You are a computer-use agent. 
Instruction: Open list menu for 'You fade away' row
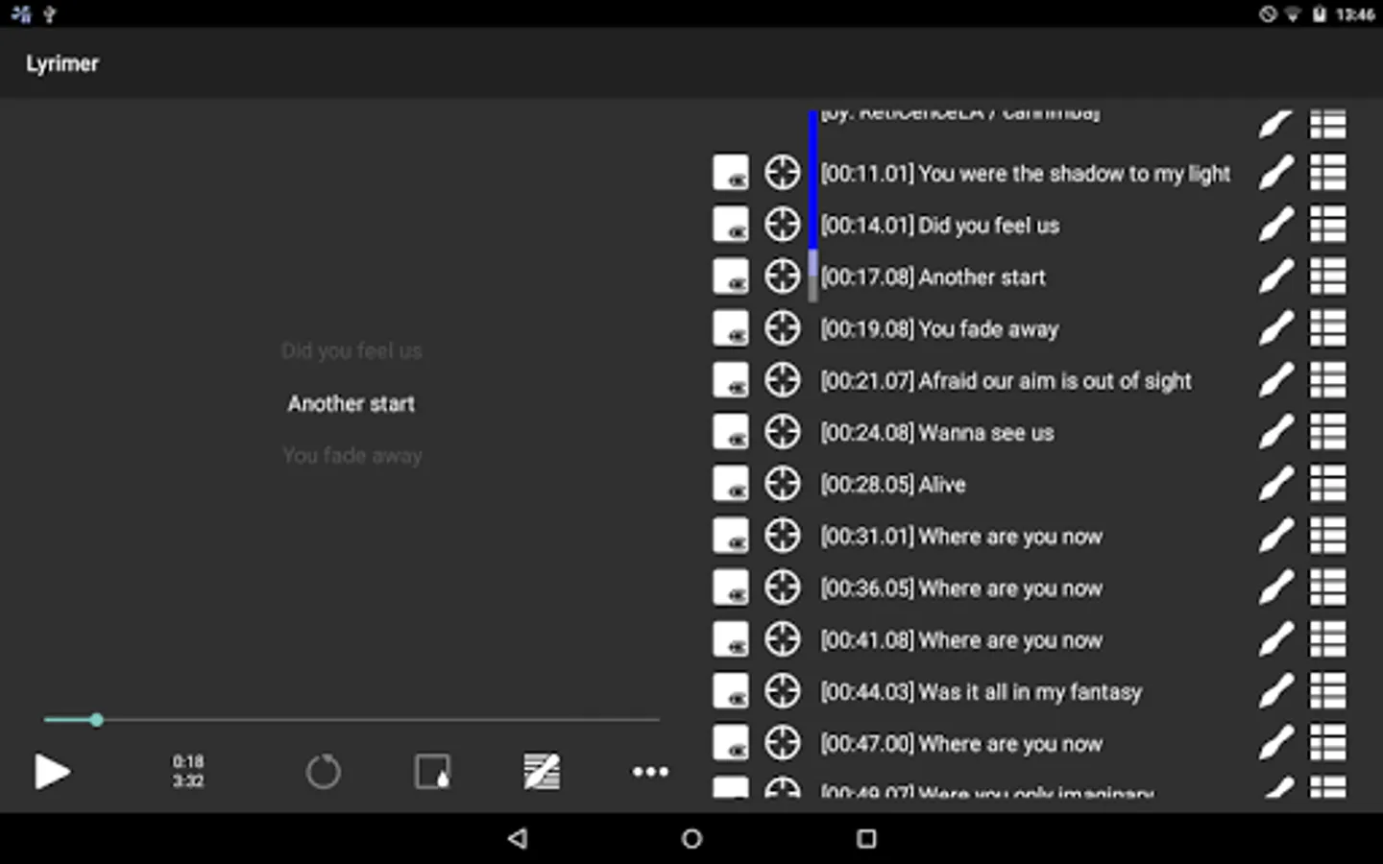pos(1328,329)
